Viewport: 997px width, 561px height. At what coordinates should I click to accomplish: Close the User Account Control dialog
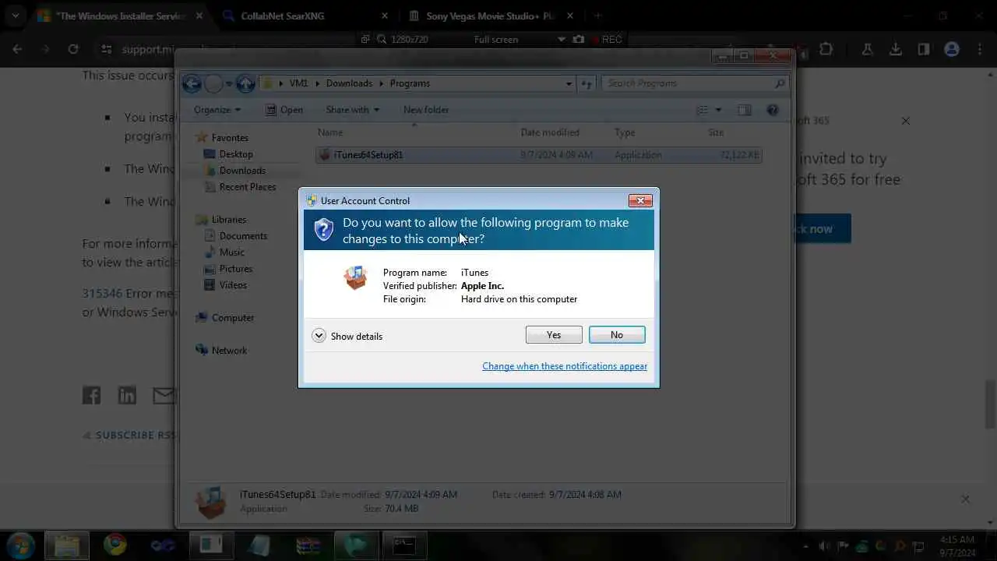click(x=640, y=200)
